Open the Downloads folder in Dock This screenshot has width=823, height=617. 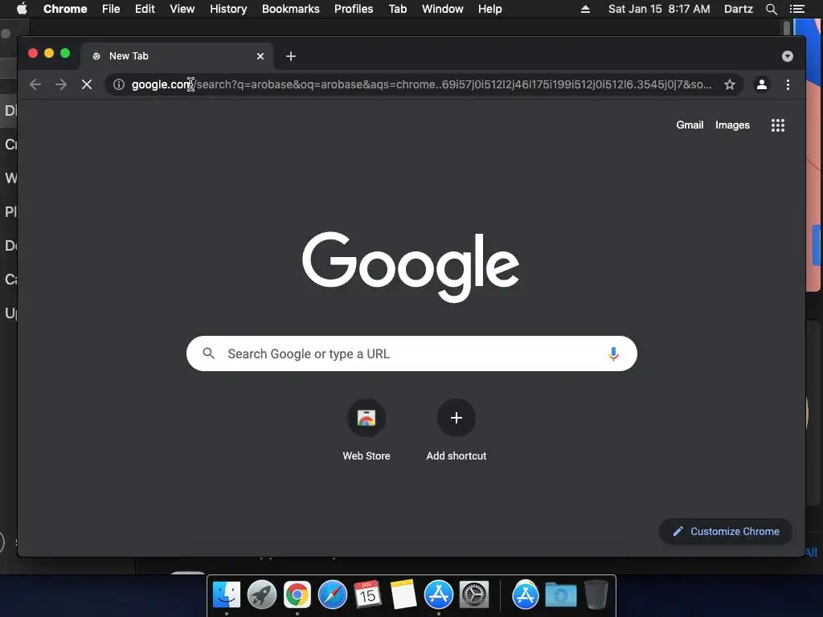click(x=560, y=595)
